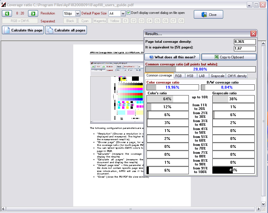This screenshot has height=213, width=268.
Task: Open the Resolution dropdown arrow
Action: click(x=78, y=14)
